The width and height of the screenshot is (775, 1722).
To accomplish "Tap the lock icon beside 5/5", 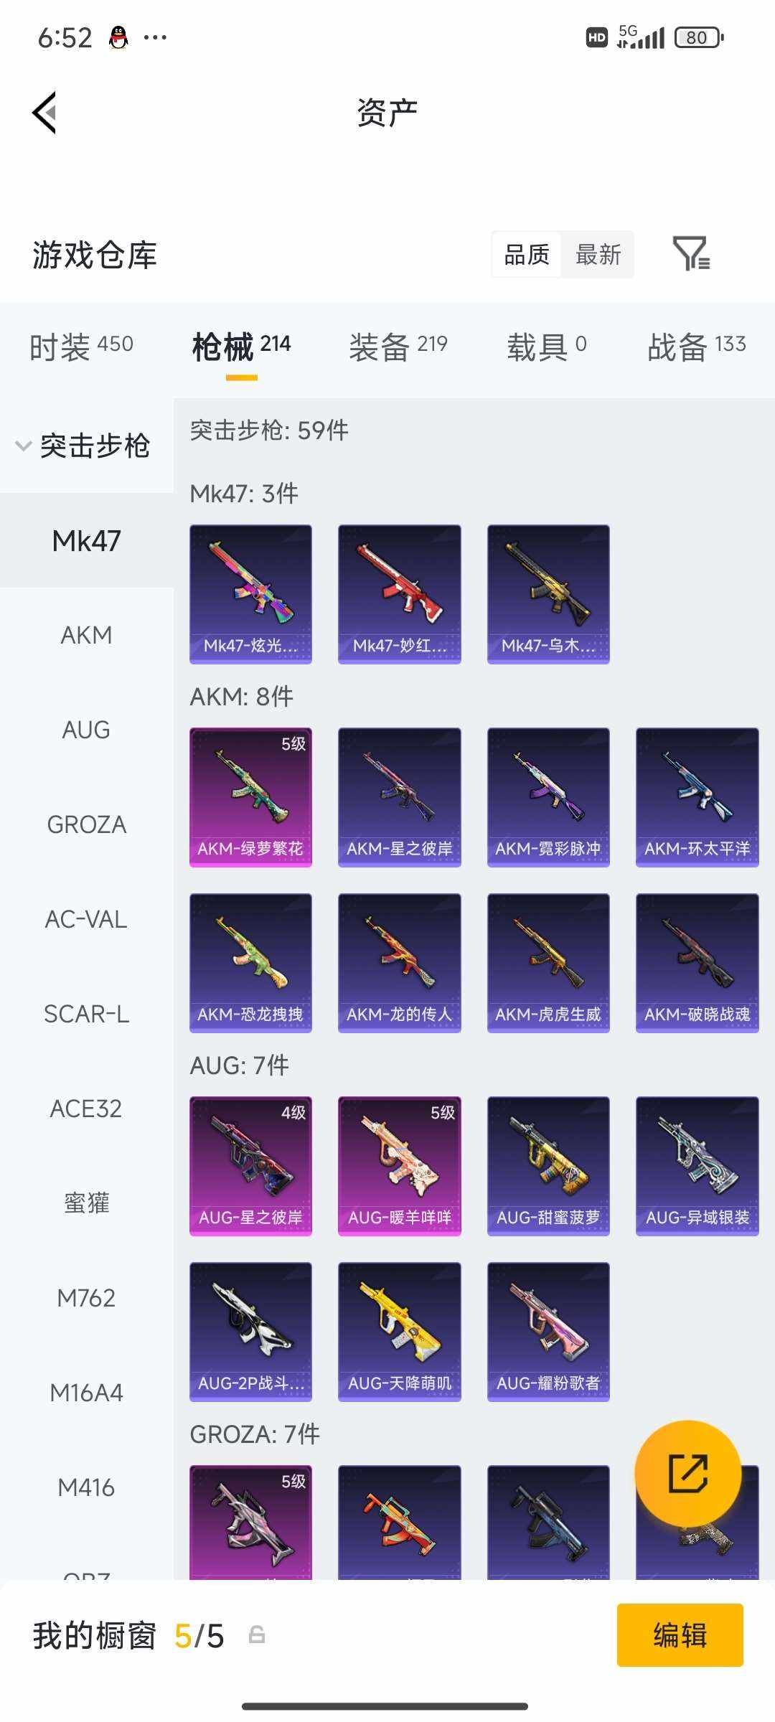I will pos(256,1635).
